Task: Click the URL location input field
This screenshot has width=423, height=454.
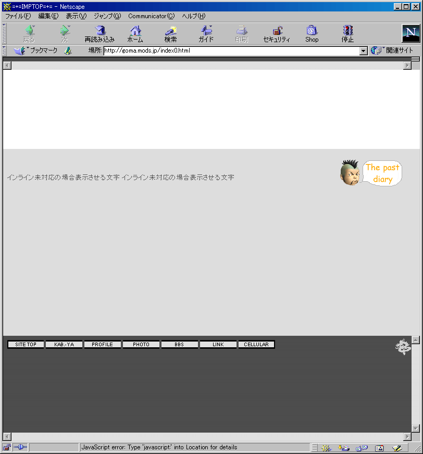Action: (x=232, y=51)
